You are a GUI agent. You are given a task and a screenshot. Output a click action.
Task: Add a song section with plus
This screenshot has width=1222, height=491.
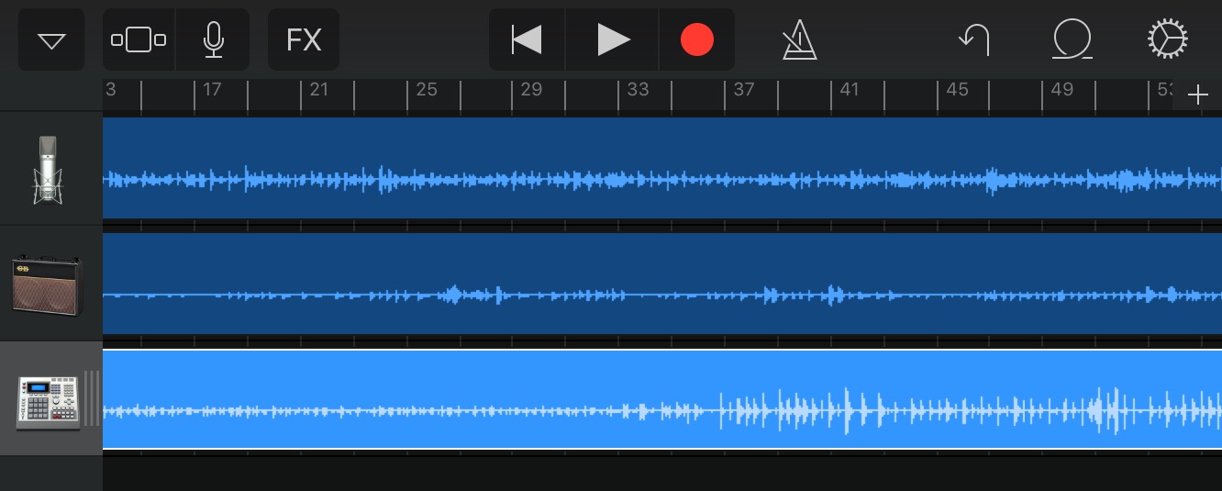pyautogui.click(x=1197, y=95)
